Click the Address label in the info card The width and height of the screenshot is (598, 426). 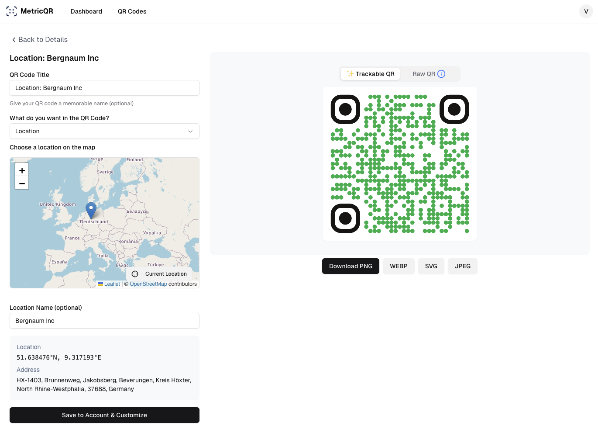[28, 370]
